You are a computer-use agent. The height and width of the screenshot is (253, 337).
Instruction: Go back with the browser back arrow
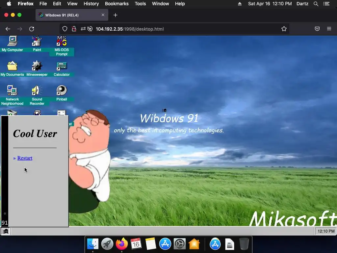8,29
